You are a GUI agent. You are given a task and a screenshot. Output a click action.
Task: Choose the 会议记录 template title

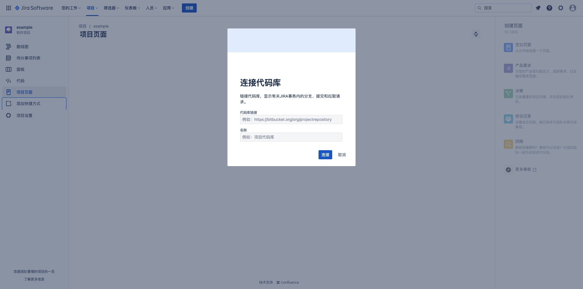pyautogui.click(x=523, y=116)
